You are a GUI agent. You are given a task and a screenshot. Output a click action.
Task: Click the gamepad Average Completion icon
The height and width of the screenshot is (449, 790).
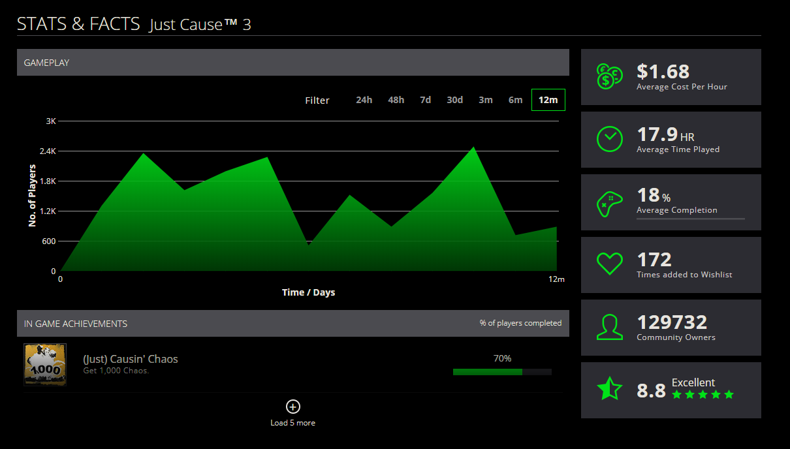point(609,202)
